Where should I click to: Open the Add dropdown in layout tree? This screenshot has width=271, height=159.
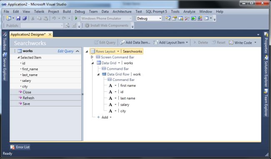110,117
